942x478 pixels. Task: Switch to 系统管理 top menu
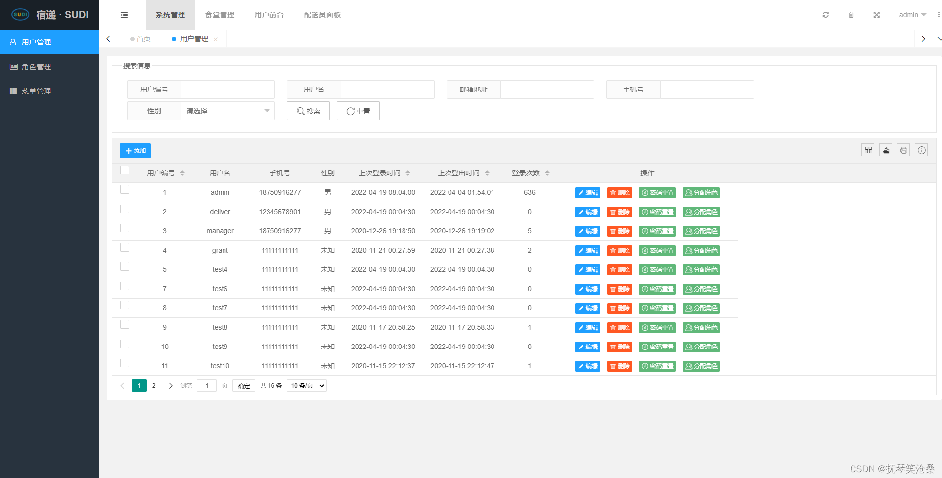click(171, 15)
